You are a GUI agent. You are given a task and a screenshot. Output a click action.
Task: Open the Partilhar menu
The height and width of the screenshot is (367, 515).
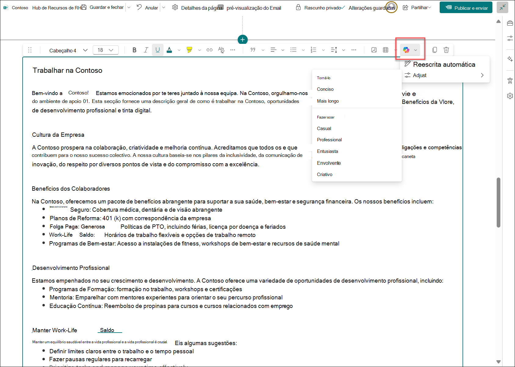pos(417,8)
